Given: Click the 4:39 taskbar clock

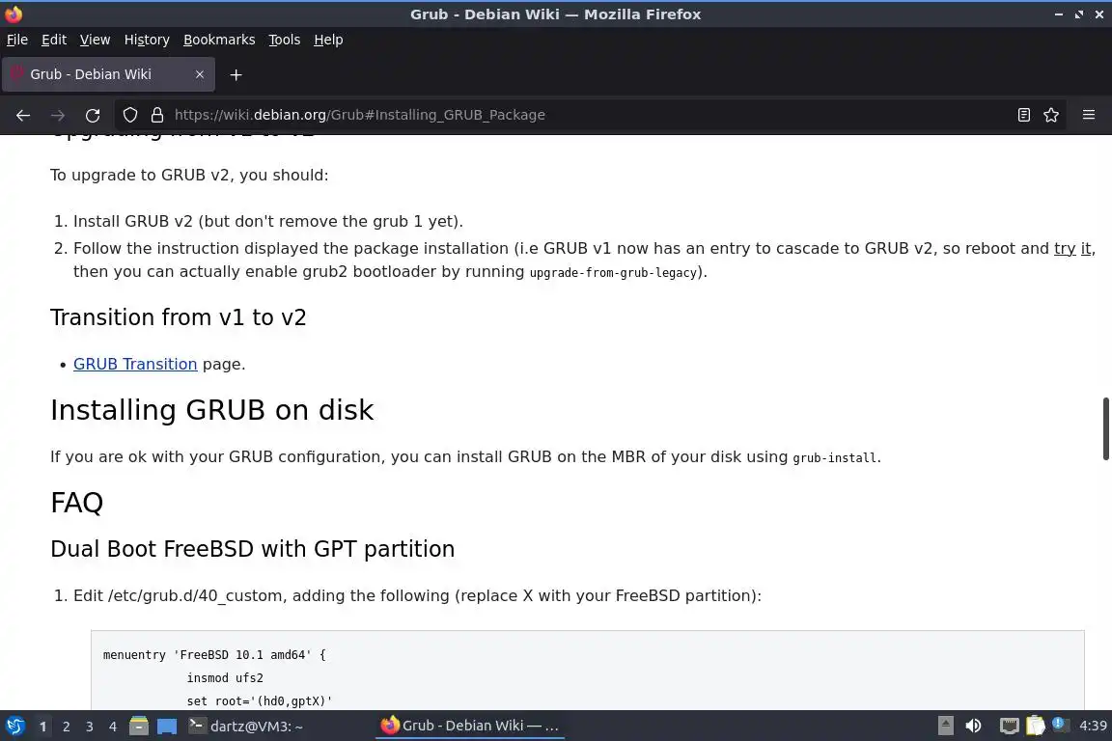Looking at the screenshot, I should click(x=1093, y=727).
